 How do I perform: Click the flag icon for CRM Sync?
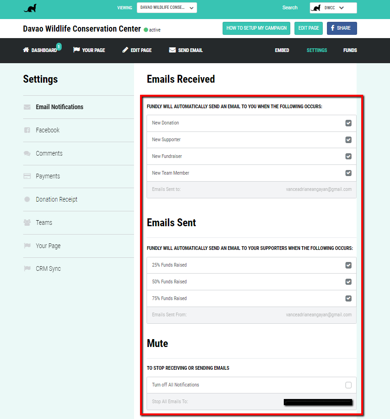(27, 268)
